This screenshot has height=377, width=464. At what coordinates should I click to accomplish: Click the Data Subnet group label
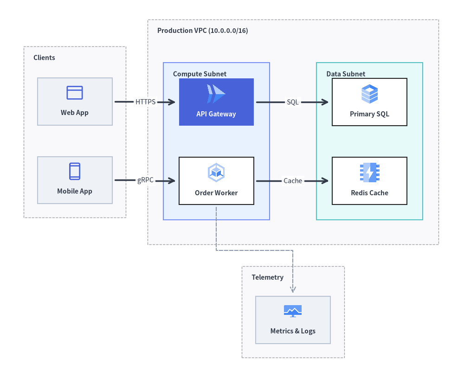(346, 74)
